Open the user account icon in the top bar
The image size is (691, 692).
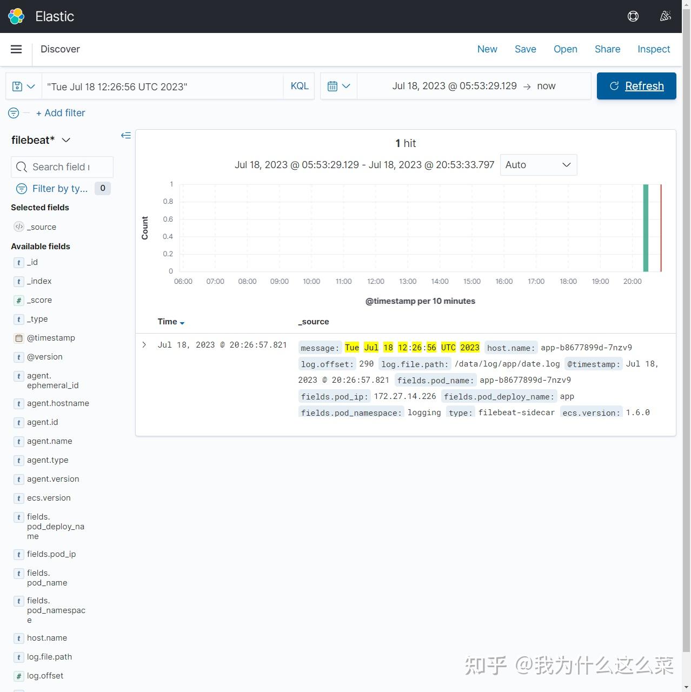click(665, 16)
